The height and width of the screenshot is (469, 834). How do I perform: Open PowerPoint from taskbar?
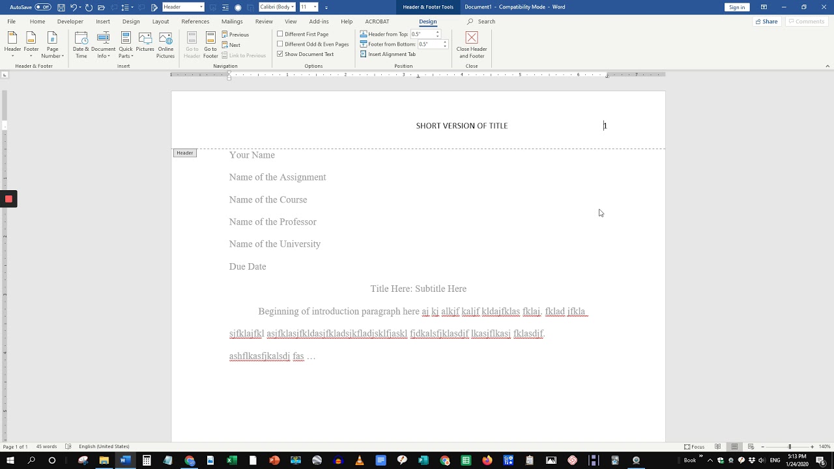point(274,461)
